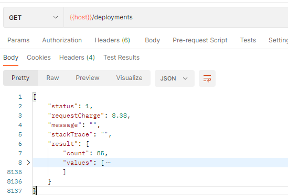Open the Settings tab
The height and width of the screenshot is (195, 288).
click(278, 40)
